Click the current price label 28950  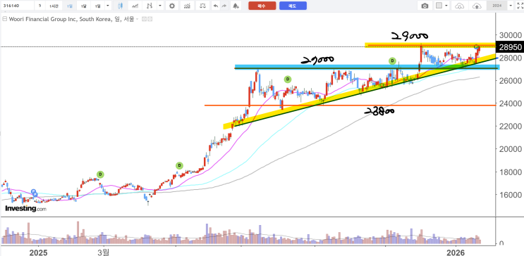coord(510,47)
